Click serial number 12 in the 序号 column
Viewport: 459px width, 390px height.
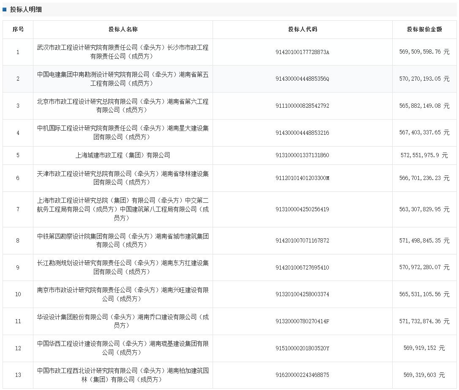(18, 348)
